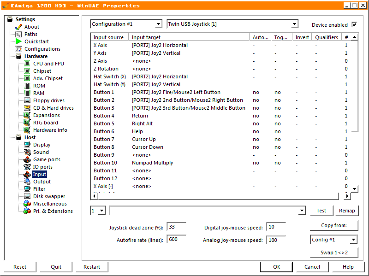Click the Cancel button
The image size is (369, 276).
[x=312, y=267]
